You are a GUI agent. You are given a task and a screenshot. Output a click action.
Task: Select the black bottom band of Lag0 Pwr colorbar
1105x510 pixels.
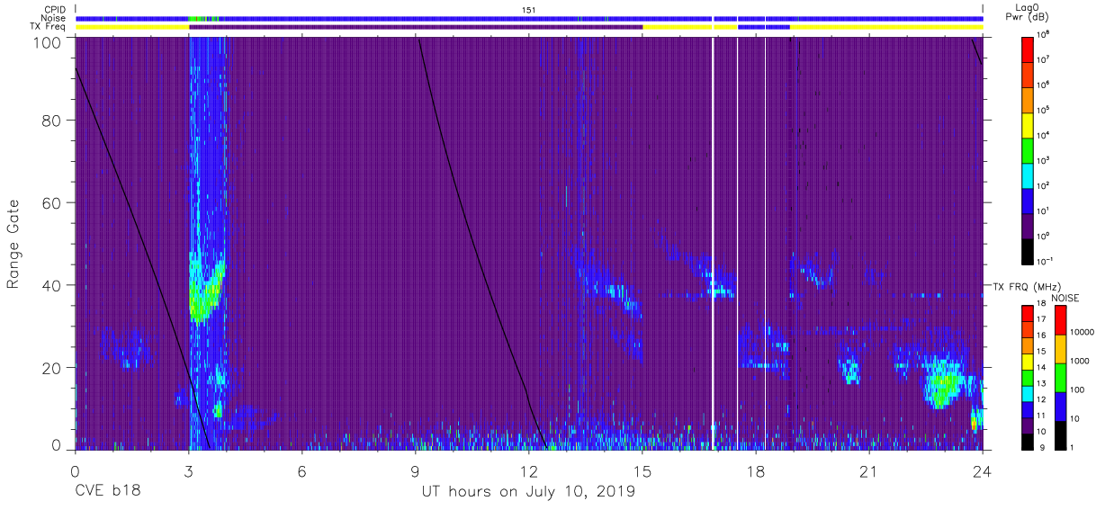point(1029,249)
